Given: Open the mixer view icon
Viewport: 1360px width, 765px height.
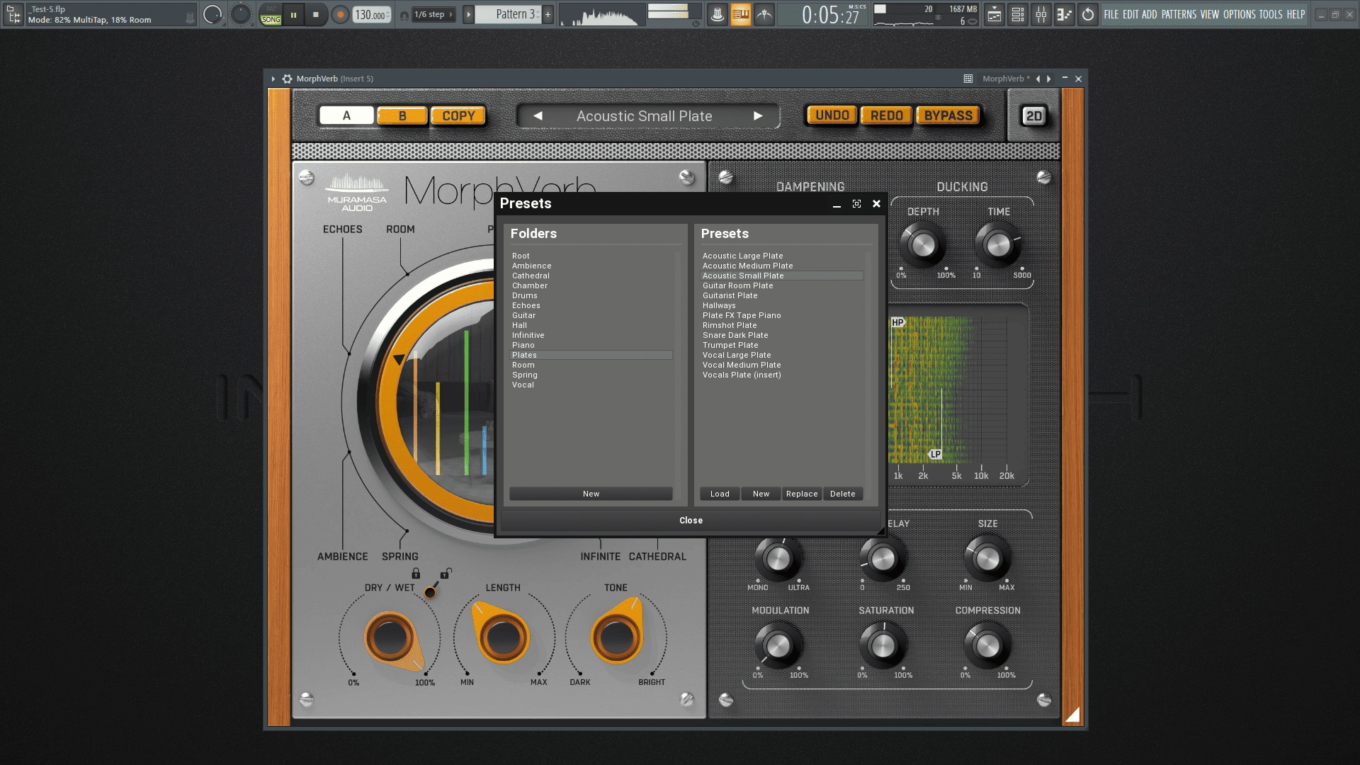Looking at the screenshot, I should (1041, 14).
